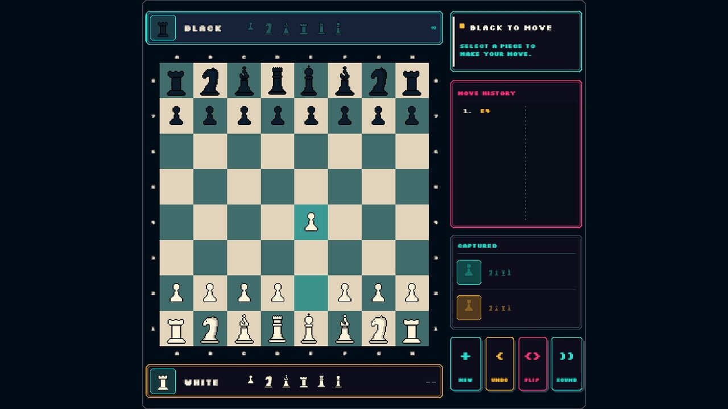
Task: Click the Black player name label
Action: pos(203,28)
